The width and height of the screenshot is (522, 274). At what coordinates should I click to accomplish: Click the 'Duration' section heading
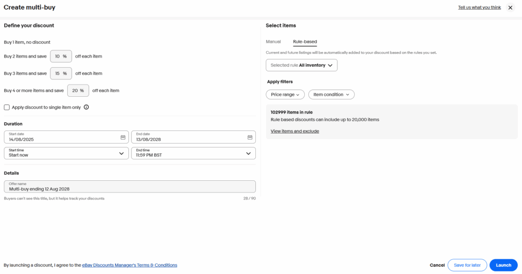point(13,124)
